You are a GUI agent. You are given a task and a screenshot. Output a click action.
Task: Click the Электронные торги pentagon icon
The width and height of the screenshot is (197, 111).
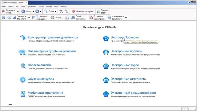106,66
